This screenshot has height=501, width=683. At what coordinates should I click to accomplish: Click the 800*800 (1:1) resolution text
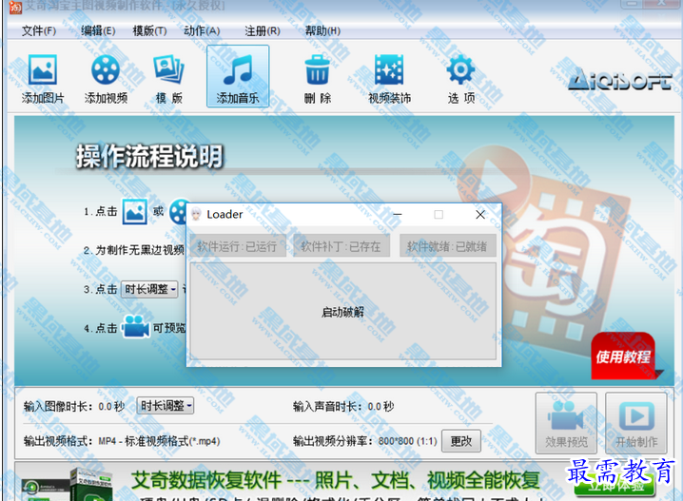pyautogui.click(x=408, y=441)
